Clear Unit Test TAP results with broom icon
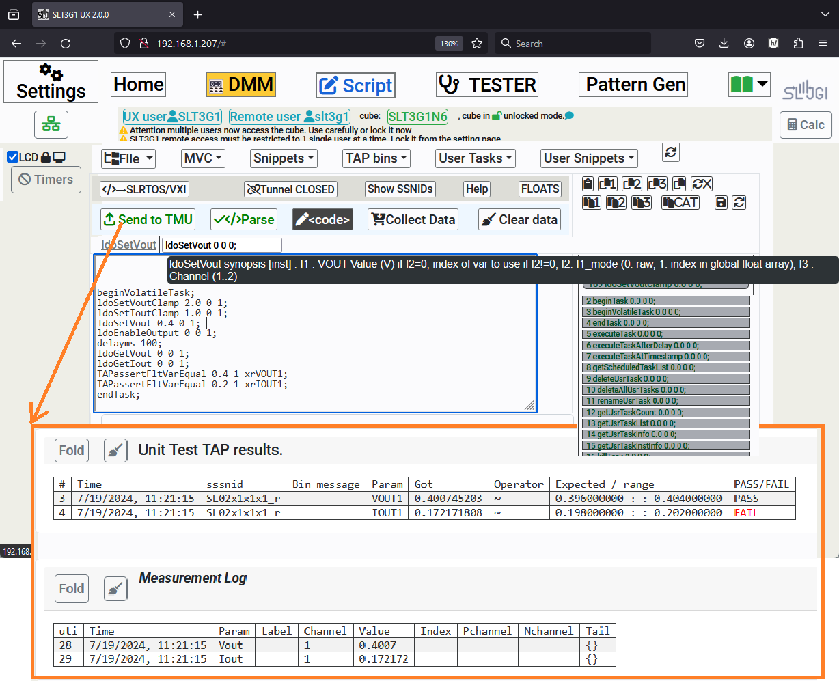This screenshot has height=681, width=839. [x=115, y=450]
